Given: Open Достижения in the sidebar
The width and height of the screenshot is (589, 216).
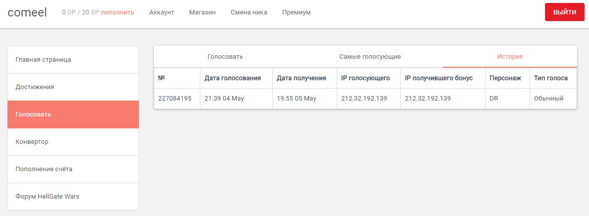Looking at the screenshot, I should click(73, 87).
